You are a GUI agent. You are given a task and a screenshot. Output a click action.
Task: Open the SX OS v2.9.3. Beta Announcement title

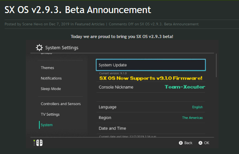[x=78, y=10]
